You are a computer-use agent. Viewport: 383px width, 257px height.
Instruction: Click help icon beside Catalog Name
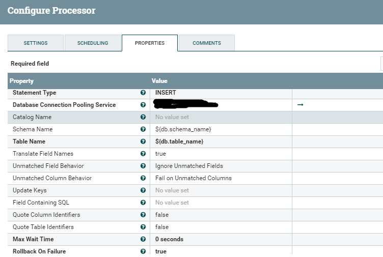[143, 117]
